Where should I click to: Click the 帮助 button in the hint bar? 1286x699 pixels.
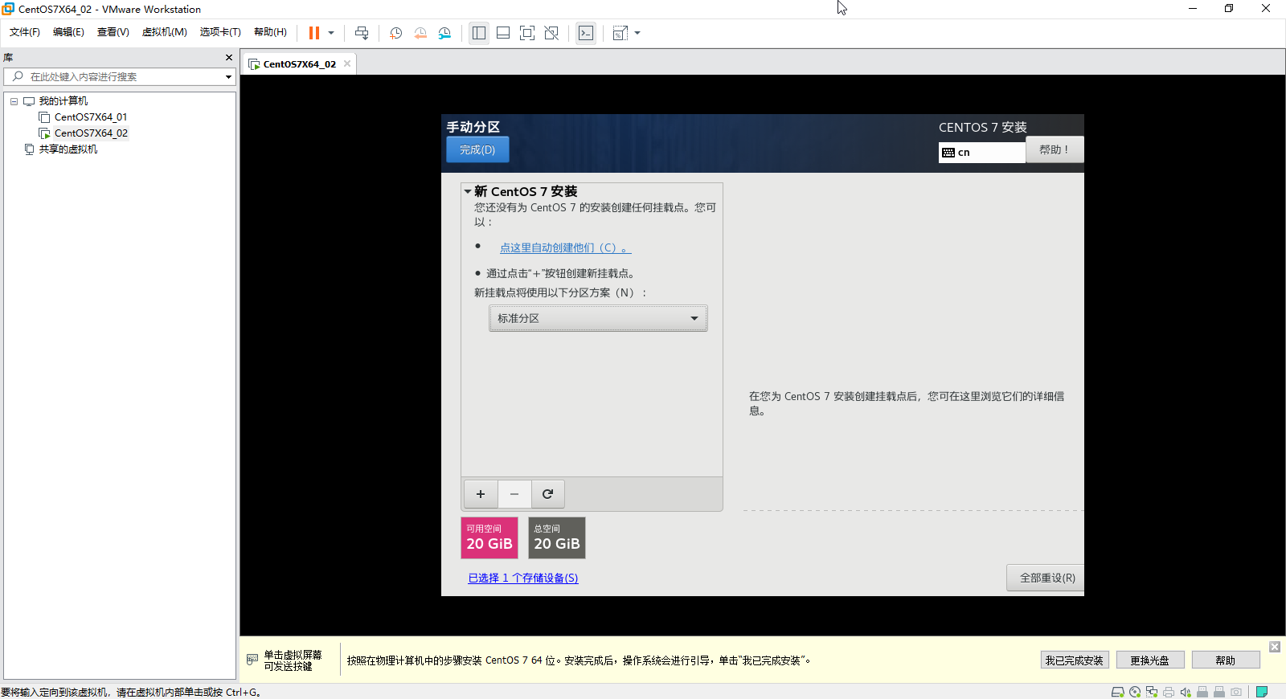point(1226,660)
